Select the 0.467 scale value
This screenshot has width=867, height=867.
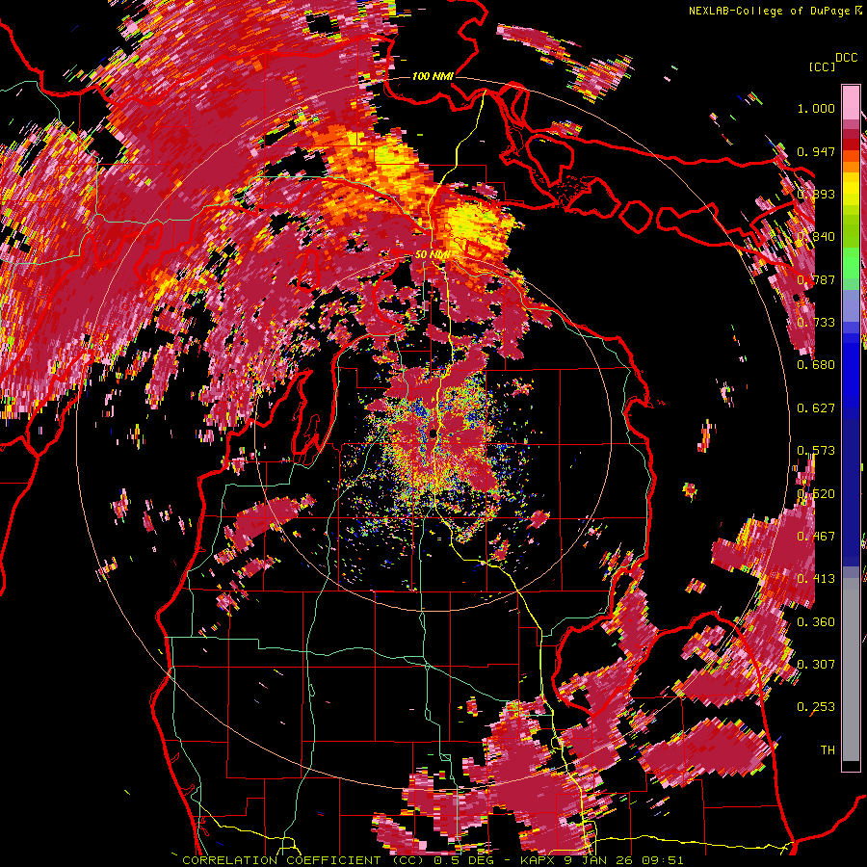tap(816, 537)
